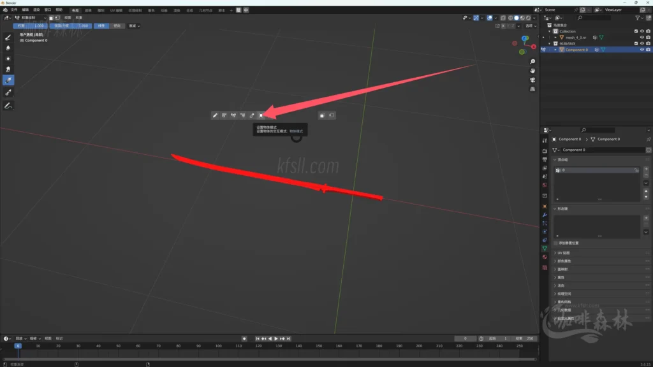Click the Object Mode icon under the red arrow

pyautogui.click(x=260, y=115)
